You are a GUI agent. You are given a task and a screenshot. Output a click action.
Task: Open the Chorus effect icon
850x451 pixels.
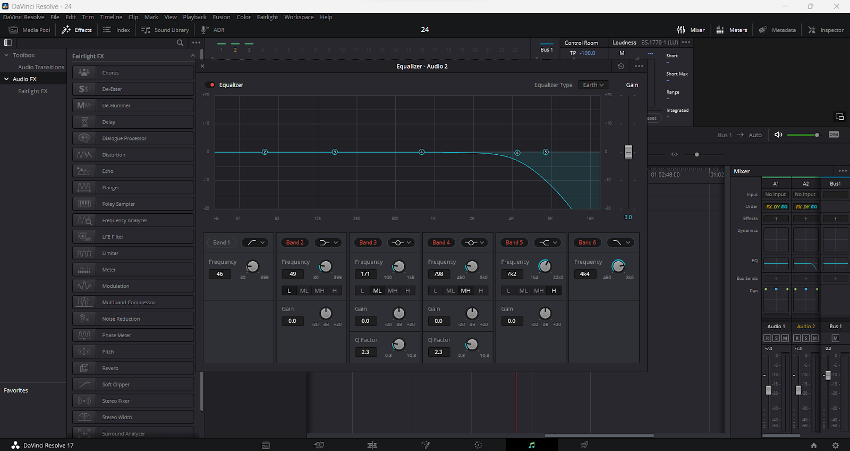[x=84, y=72]
